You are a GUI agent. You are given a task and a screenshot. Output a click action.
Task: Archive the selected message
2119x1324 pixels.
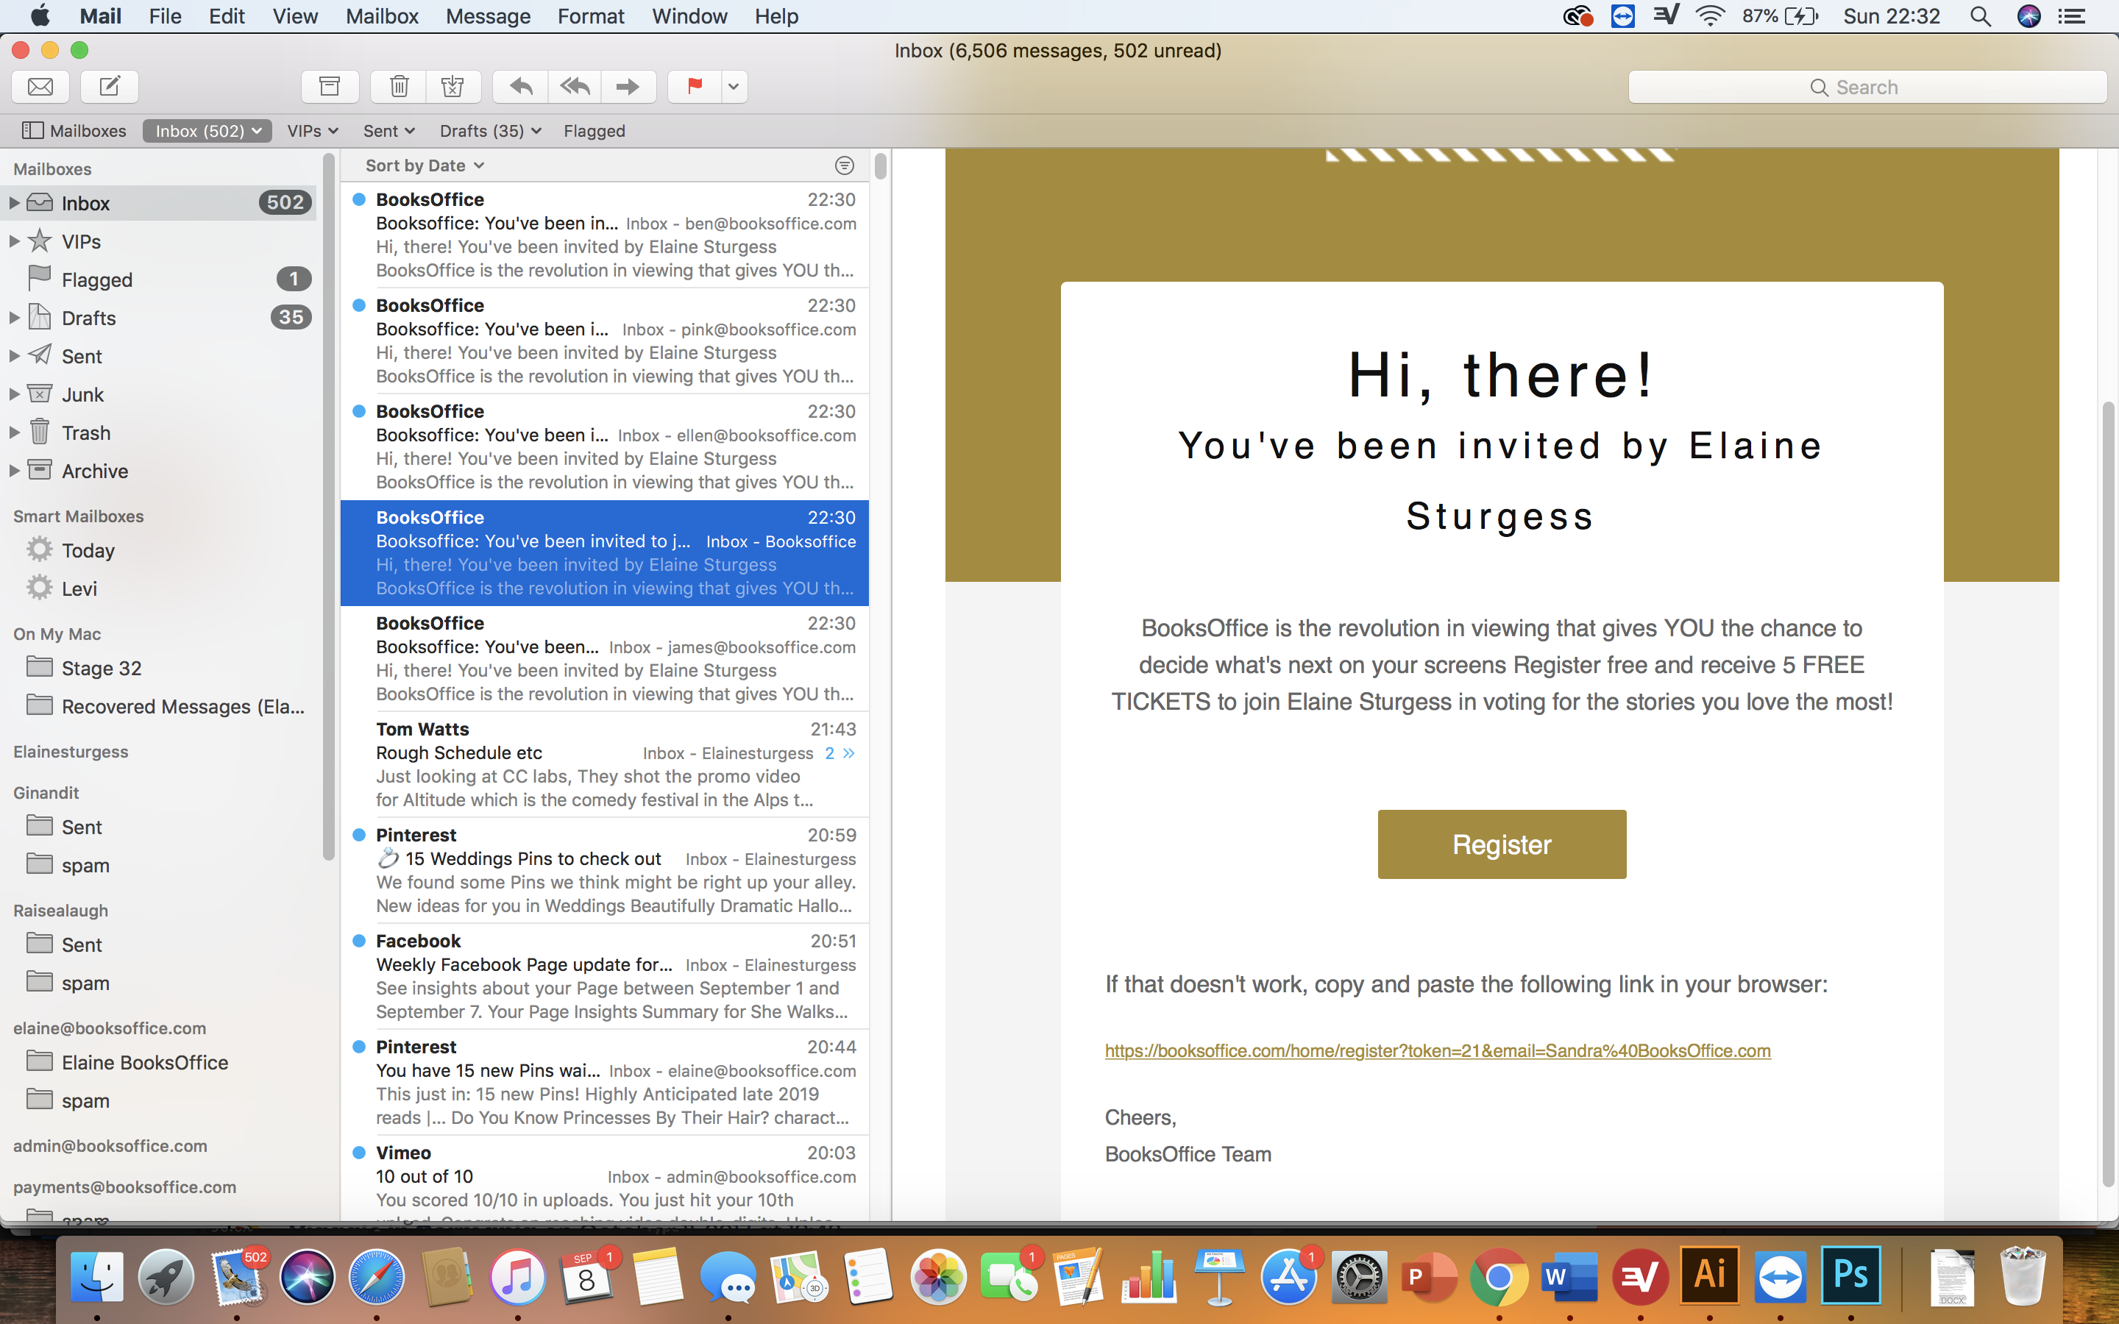coord(330,87)
